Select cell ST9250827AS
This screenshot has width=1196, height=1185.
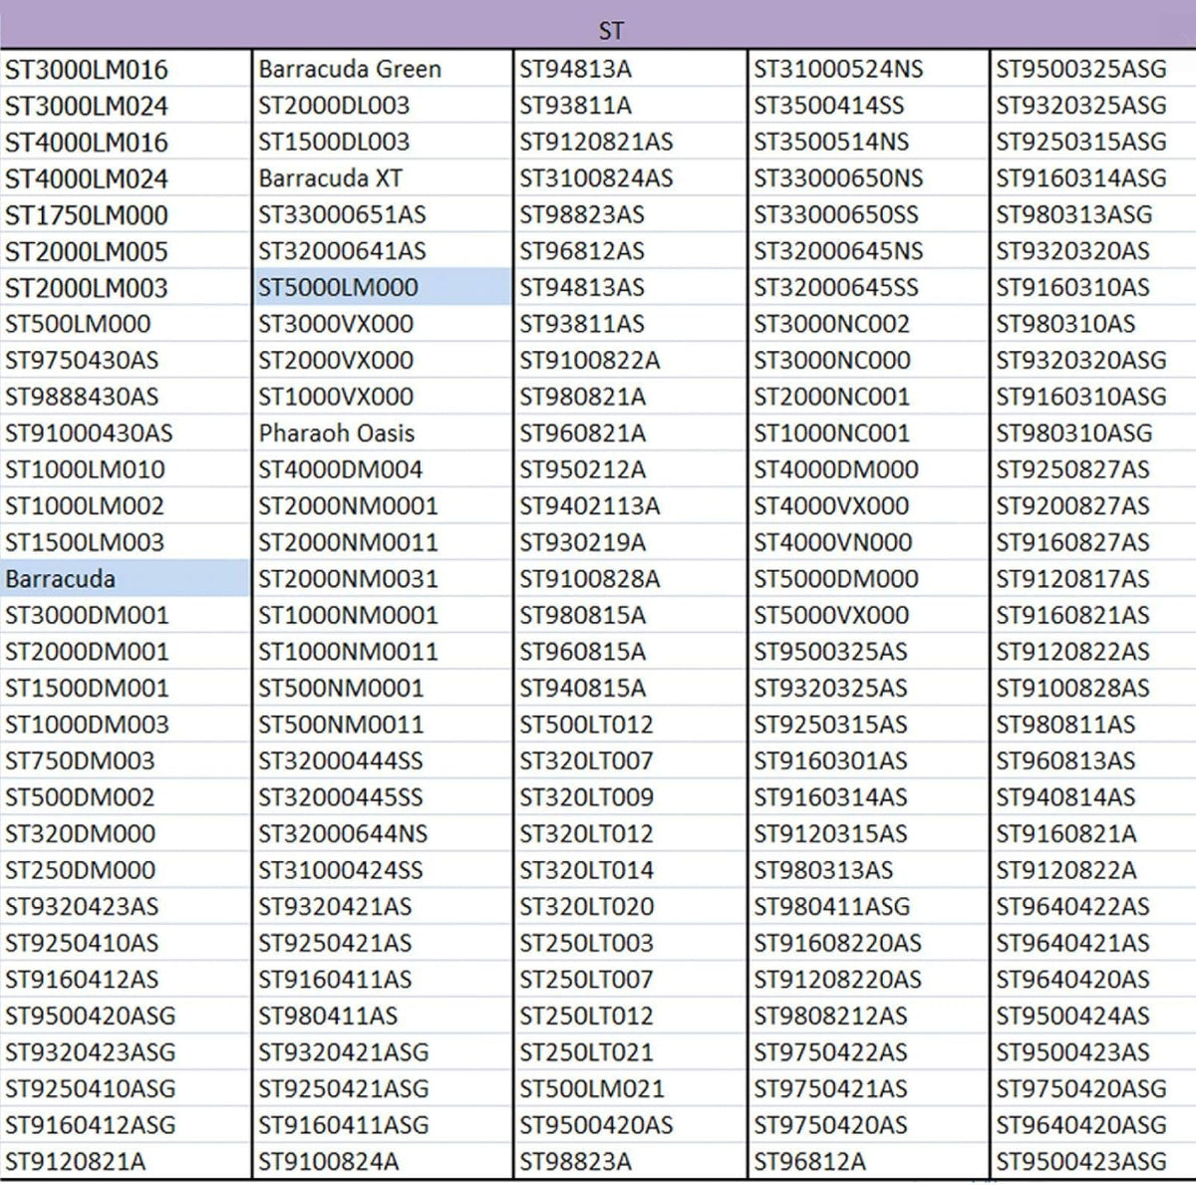point(1093,469)
